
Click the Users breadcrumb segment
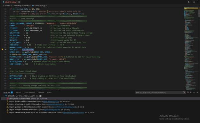pos(8,6)
